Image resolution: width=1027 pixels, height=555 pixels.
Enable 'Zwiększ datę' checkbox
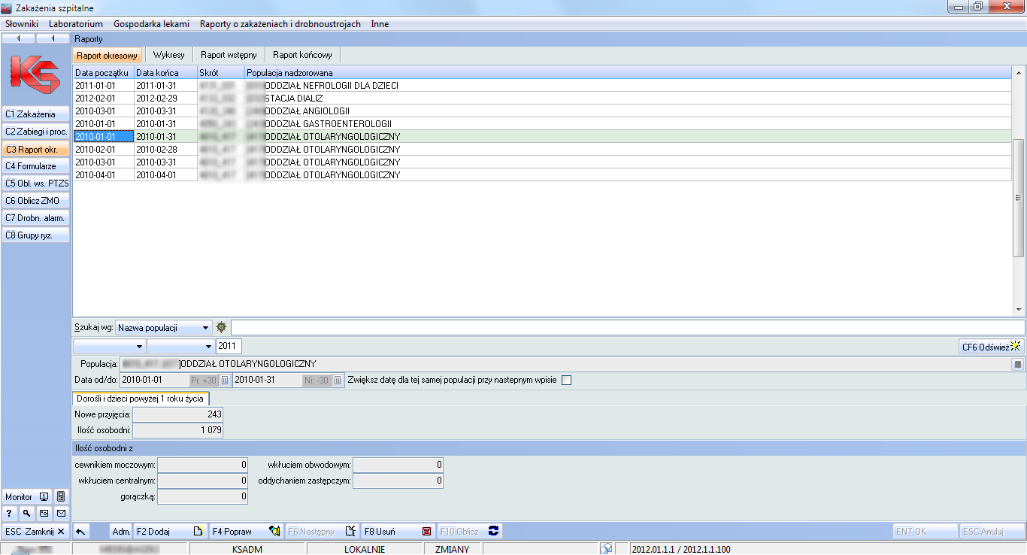566,381
